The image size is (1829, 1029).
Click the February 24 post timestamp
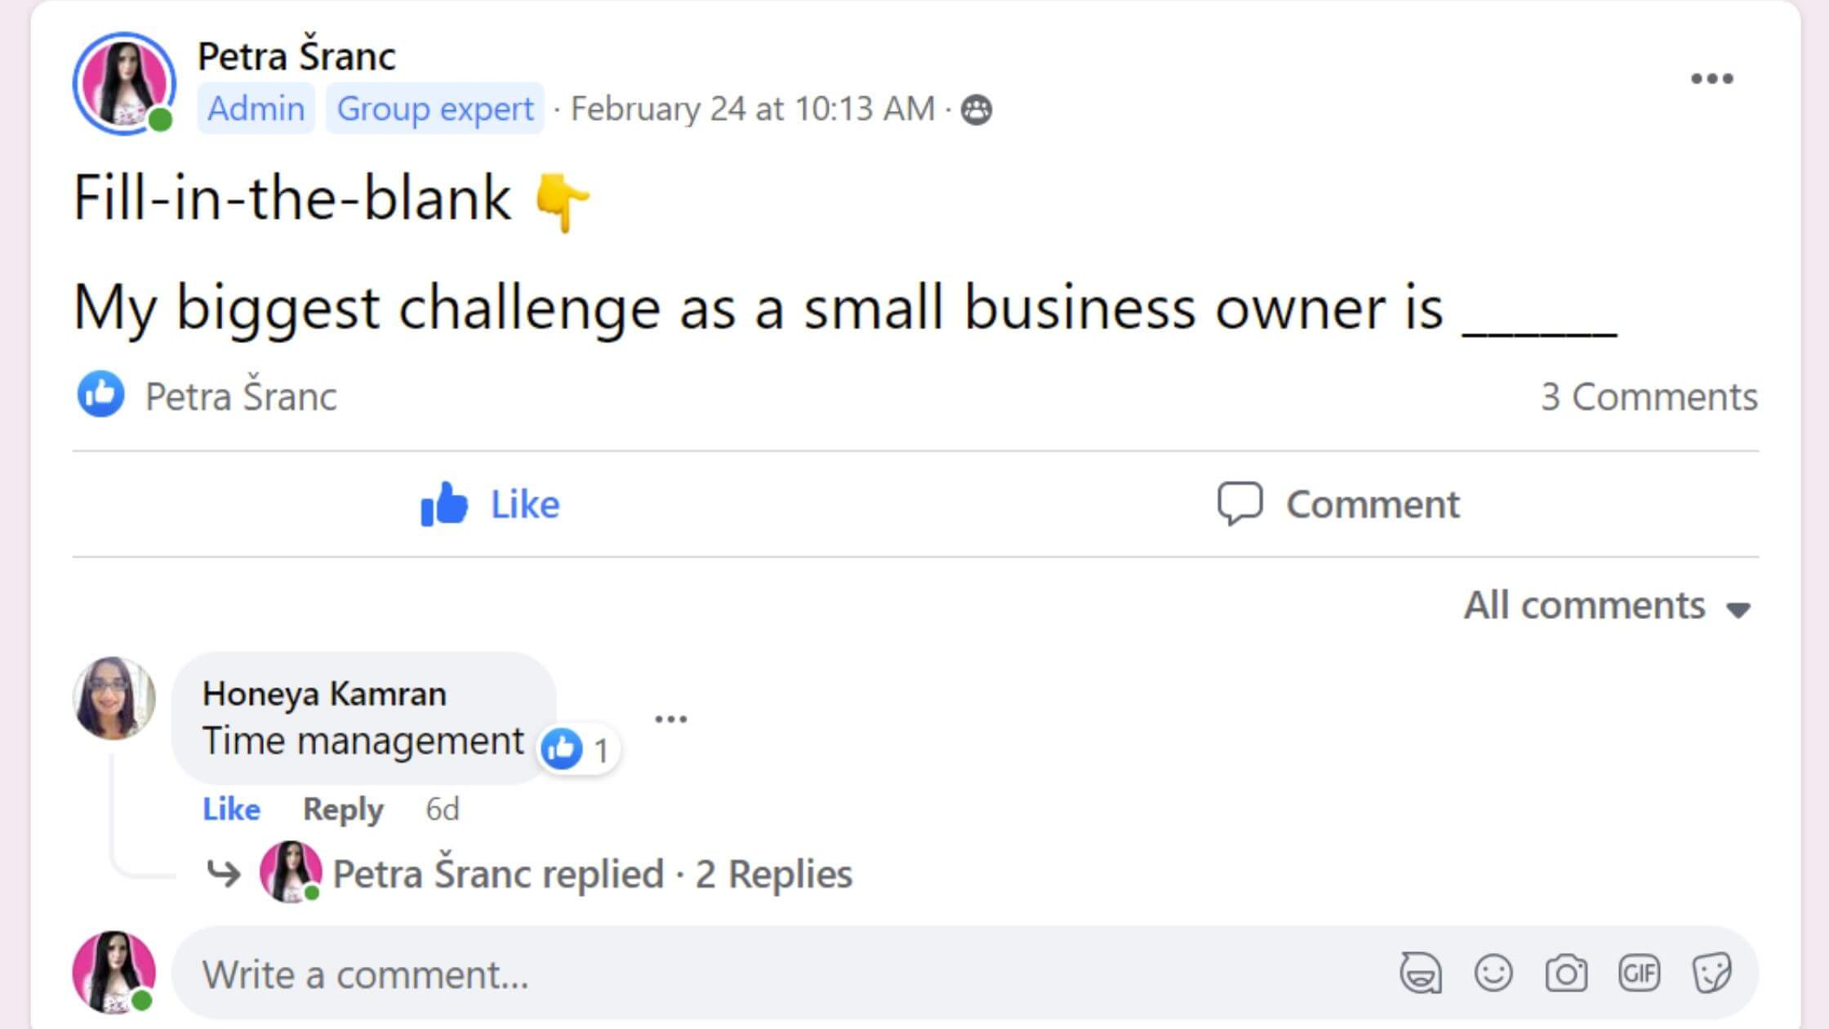752,109
